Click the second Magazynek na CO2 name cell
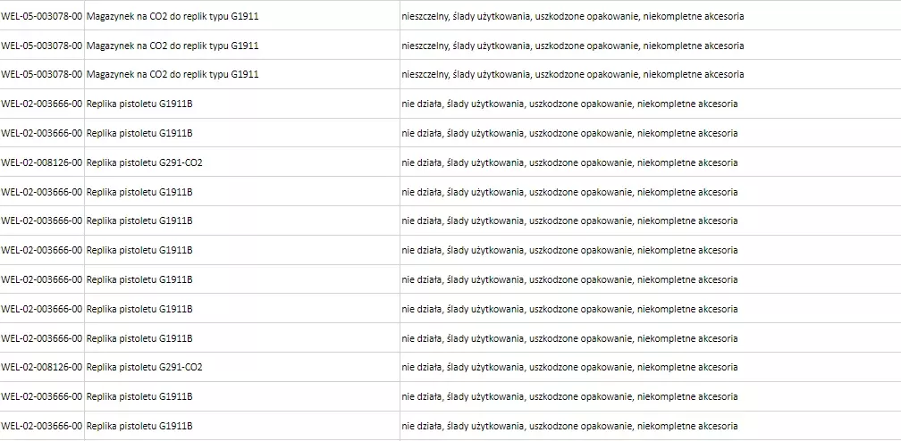 [x=173, y=46]
